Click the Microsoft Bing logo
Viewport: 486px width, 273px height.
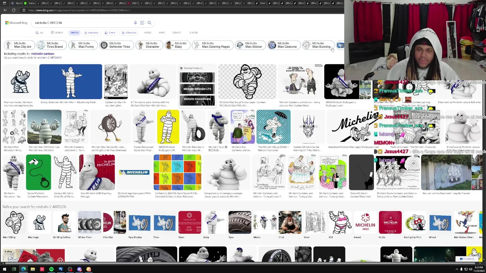point(16,23)
